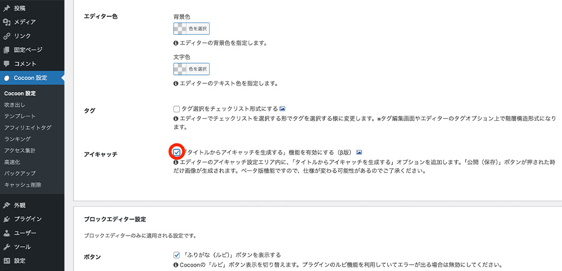Toggle the タイトルからアイキャッチを生成する checkbox
The width and height of the screenshot is (562, 271).
coord(177,152)
